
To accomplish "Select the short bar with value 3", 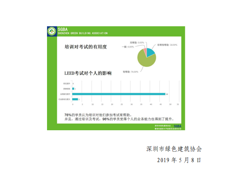I will click(75, 99).
